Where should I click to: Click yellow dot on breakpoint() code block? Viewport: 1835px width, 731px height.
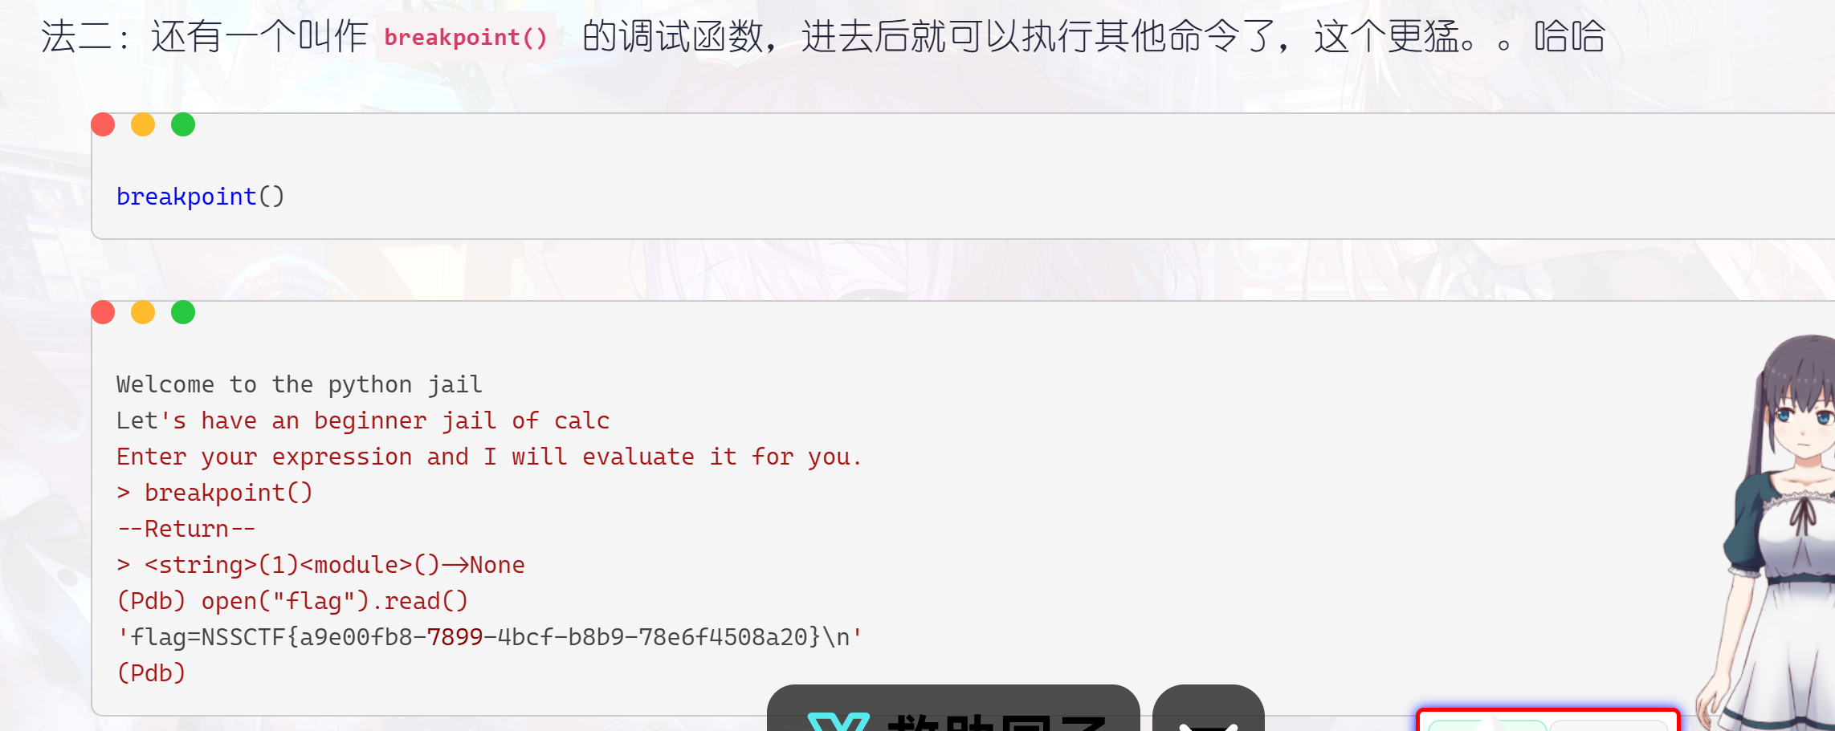(143, 124)
